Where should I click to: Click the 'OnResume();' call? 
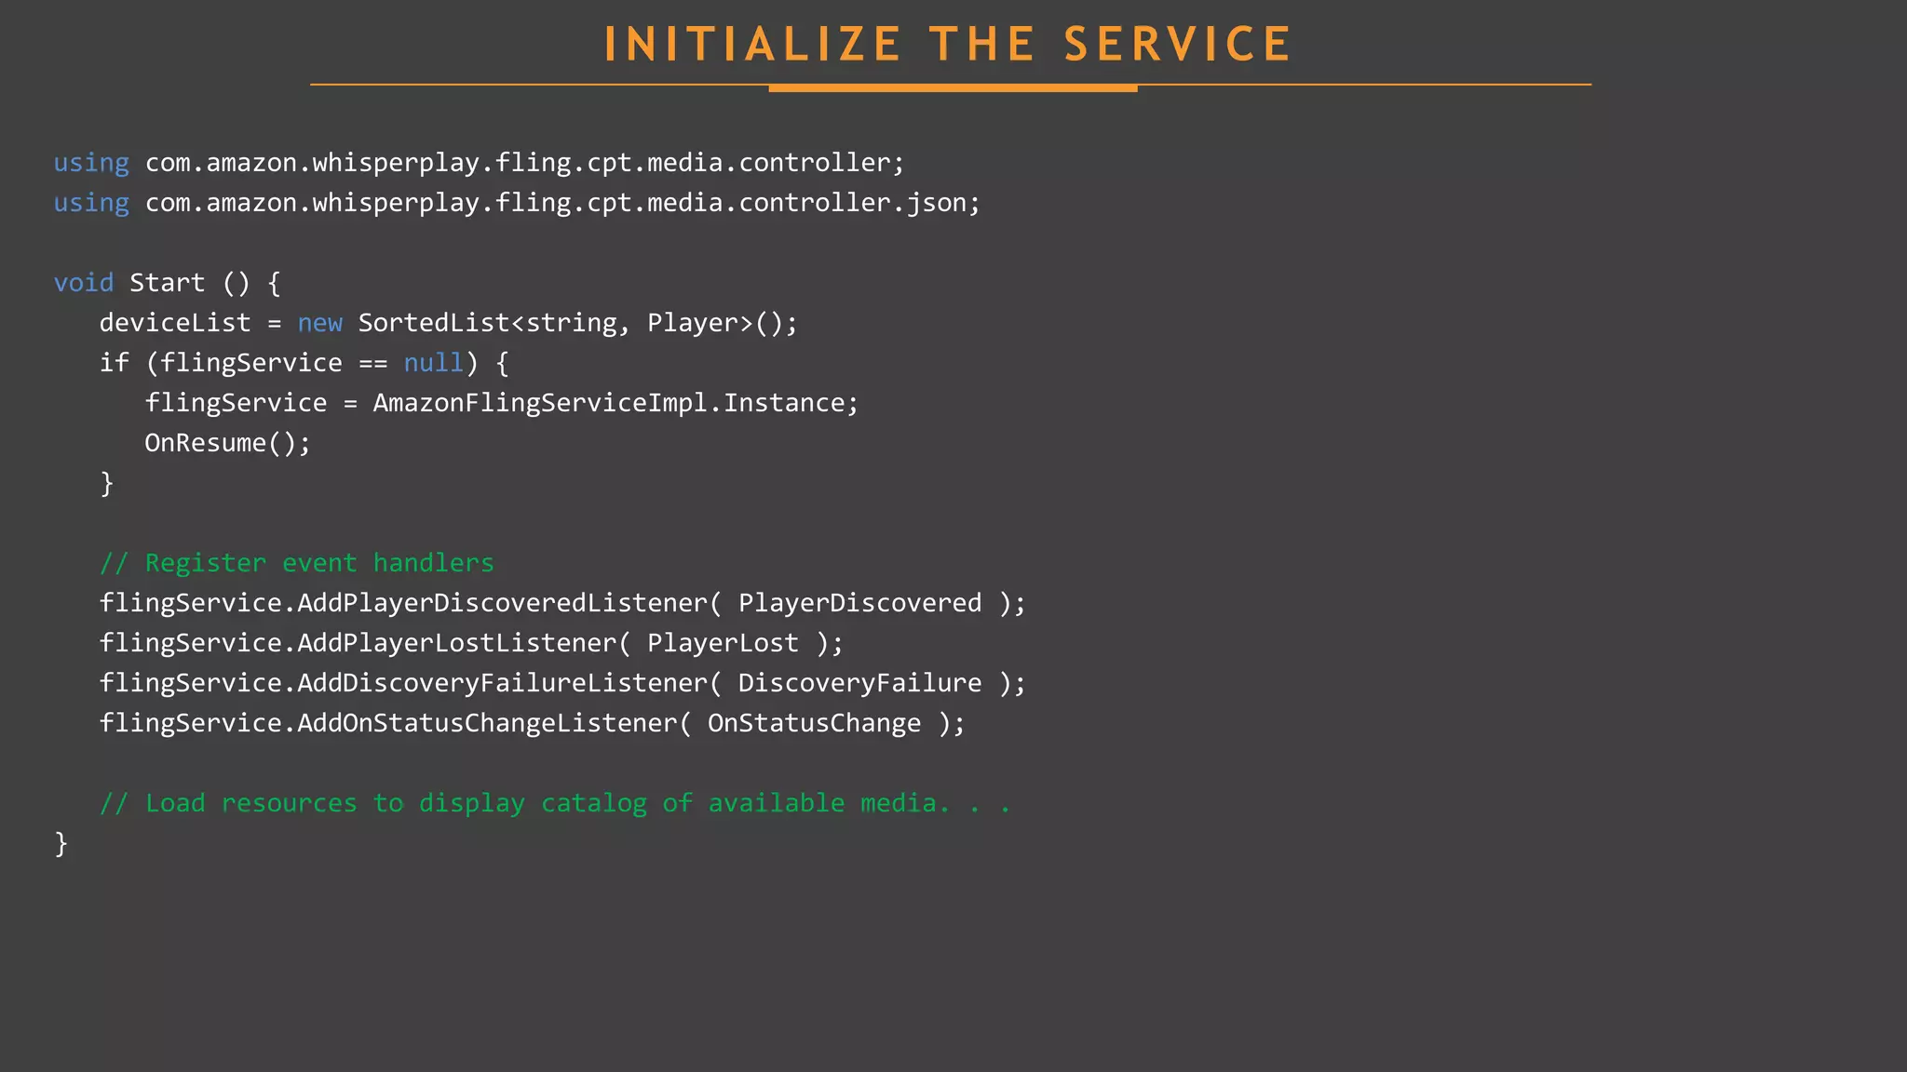227,443
